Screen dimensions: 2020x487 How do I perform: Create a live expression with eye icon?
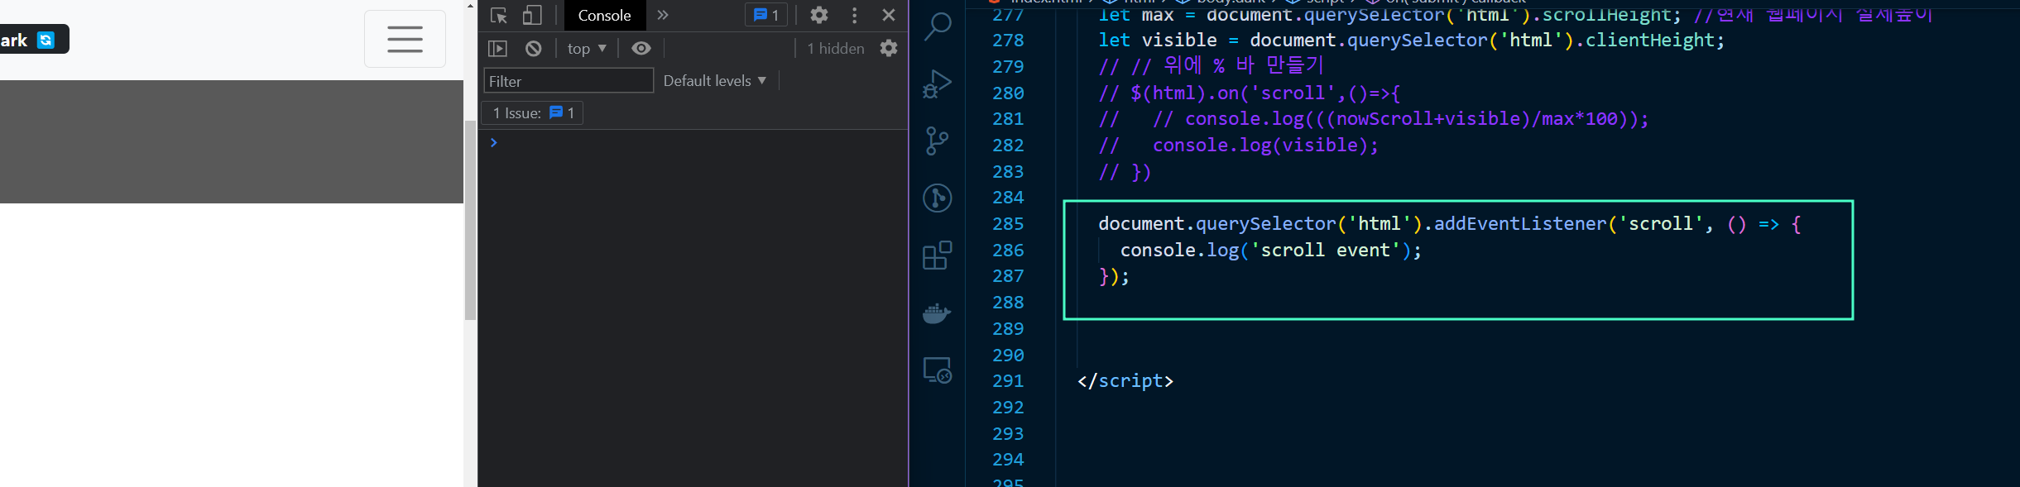(641, 49)
